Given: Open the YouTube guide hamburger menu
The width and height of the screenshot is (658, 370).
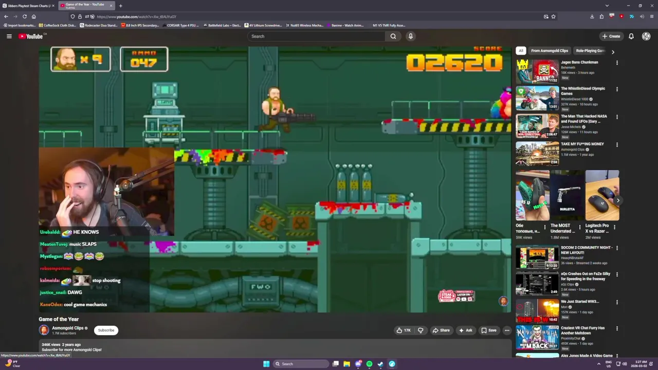Looking at the screenshot, I should [9, 36].
